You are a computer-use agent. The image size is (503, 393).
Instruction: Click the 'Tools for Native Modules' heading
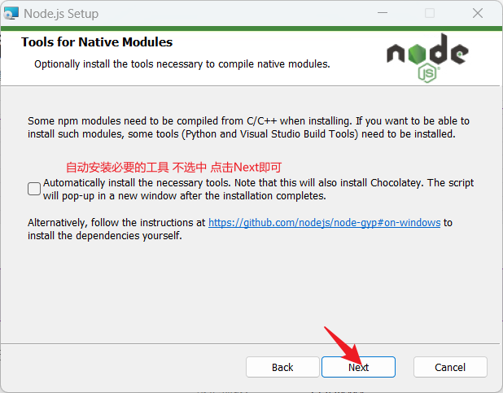point(97,42)
